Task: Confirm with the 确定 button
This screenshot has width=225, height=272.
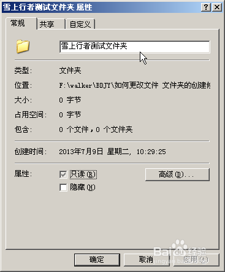Action: point(97,260)
